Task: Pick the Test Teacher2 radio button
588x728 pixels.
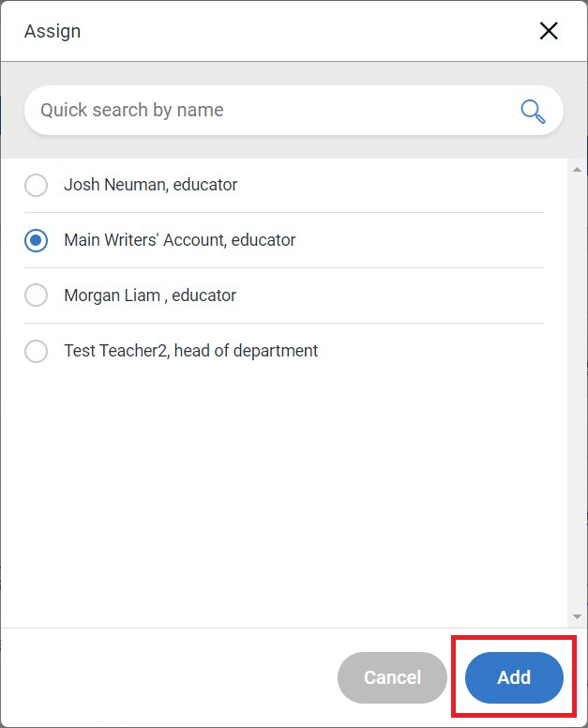Action: click(36, 351)
